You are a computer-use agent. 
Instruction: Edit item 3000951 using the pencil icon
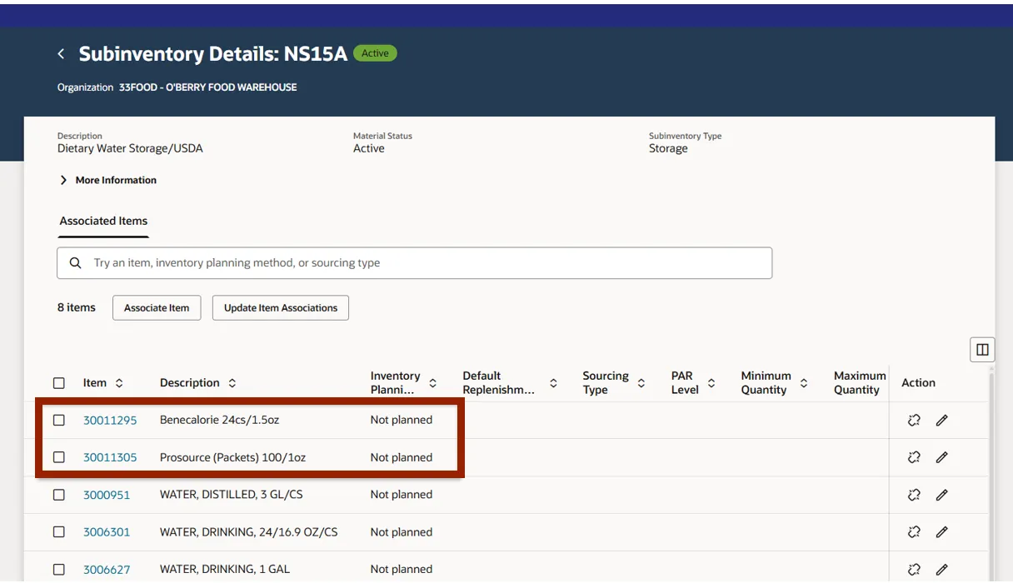click(x=941, y=495)
